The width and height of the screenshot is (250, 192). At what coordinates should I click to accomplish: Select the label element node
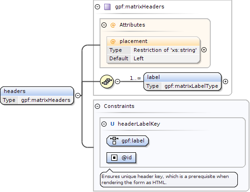182,82
